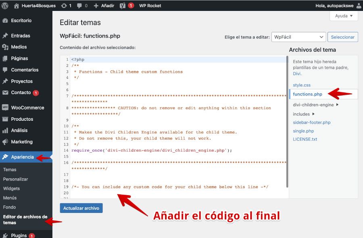363x238 pixels.
Task: Click the Apariencia paintbrush icon
Action: (5, 157)
